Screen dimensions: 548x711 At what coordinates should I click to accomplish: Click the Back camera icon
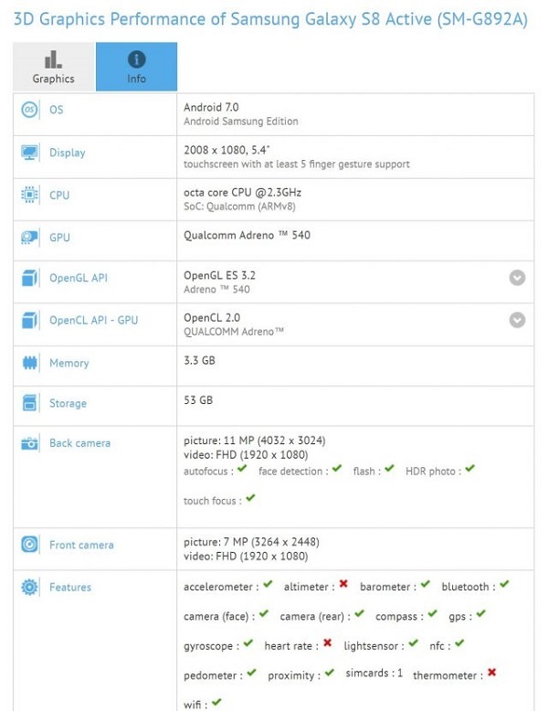tap(30, 443)
